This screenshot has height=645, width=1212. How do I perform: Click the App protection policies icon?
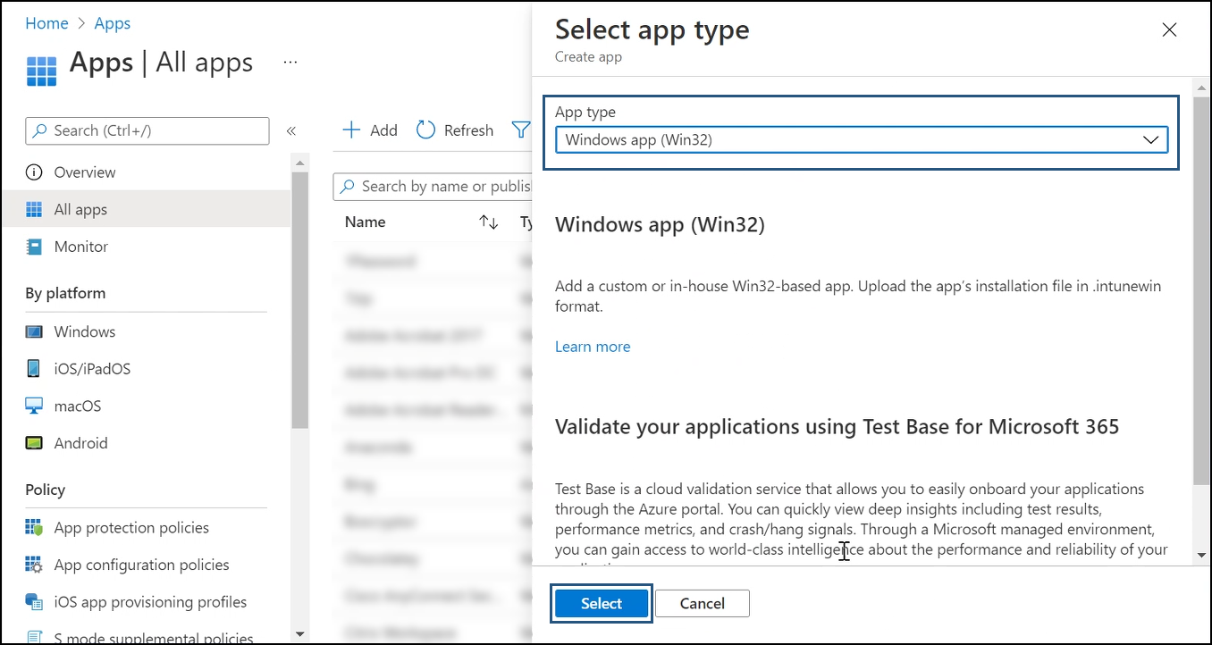(x=34, y=528)
